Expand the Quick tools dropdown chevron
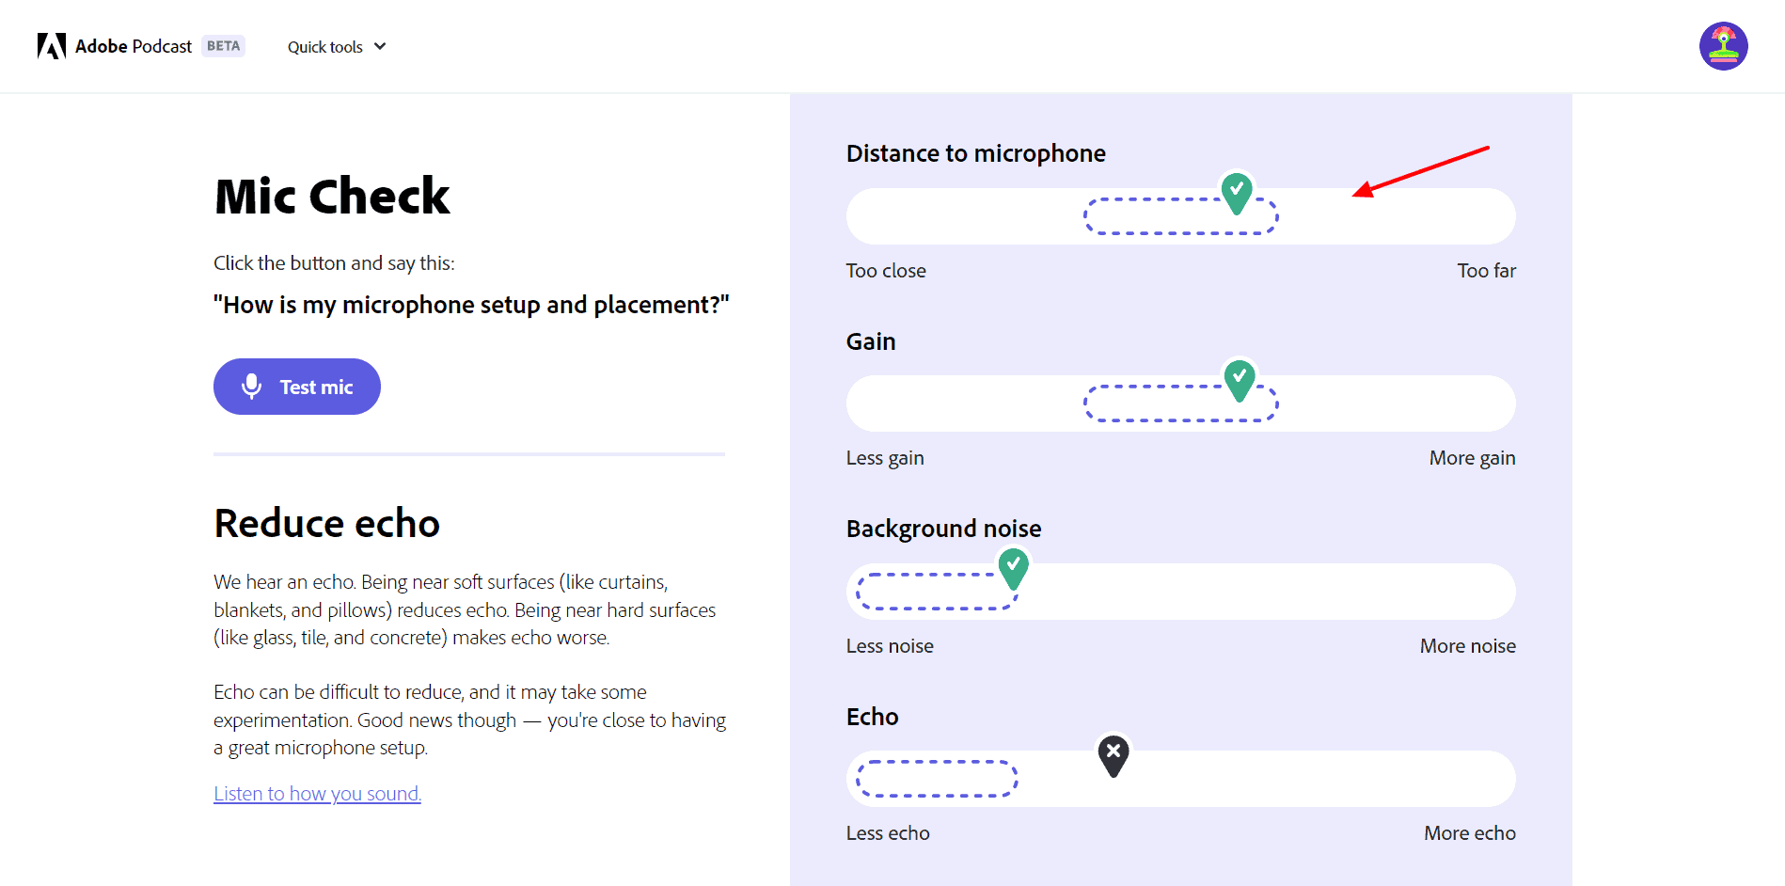Viewport: 1785px width, 886px height. click(x=380, y=46)
